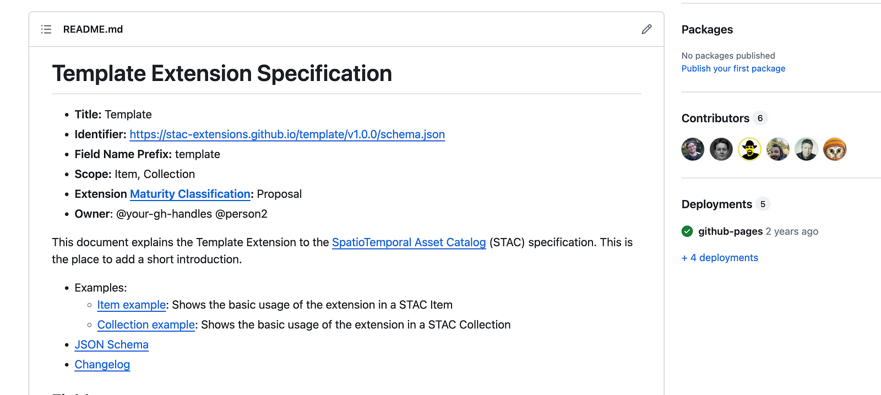Click the Deployments count badge showing 5
This screenshot has height=395, width=881.
(763, 204)
